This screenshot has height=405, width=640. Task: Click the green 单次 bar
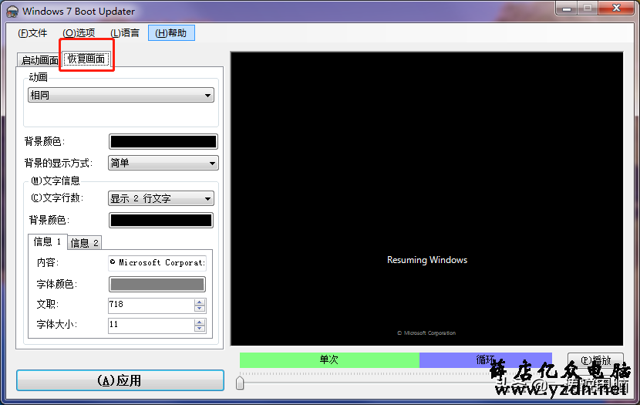(329, 360)
